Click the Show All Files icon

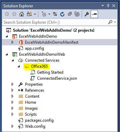77,14
